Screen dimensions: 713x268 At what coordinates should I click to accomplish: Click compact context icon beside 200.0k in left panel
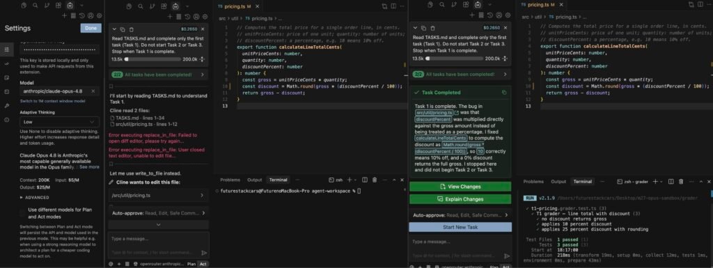(x=202, y=59)
